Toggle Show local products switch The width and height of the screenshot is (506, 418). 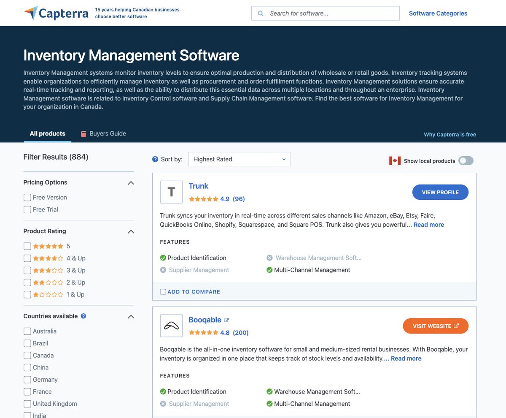click(x=466, y=160)
